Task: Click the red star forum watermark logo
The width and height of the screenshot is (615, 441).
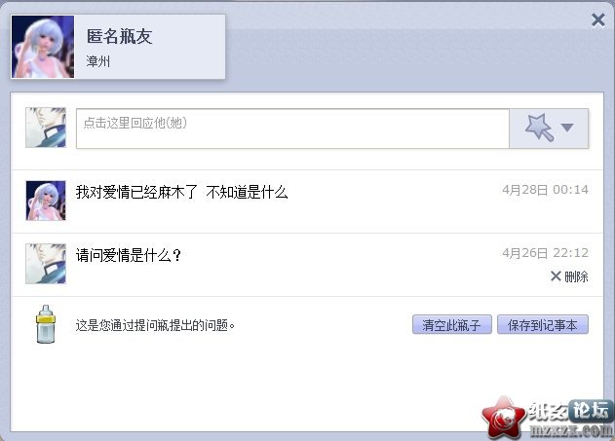Action: pyautogui.click(x=504, y=418)
